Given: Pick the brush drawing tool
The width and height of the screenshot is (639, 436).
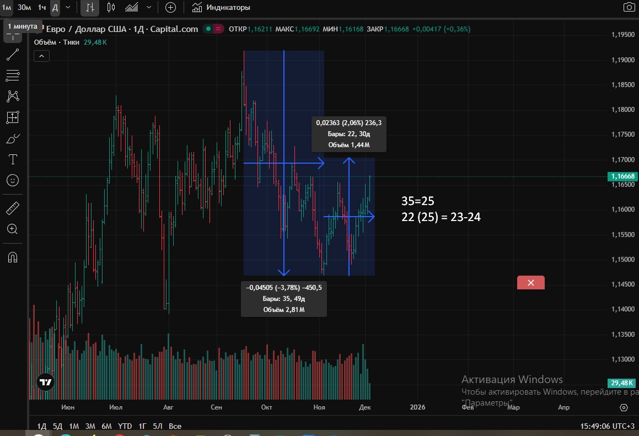Looking at the screenshot, I should pos(12,138).
